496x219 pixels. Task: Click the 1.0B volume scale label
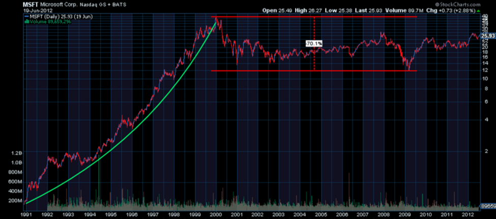17,163
